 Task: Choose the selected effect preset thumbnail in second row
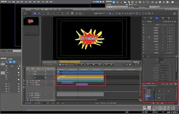[159, 98]
